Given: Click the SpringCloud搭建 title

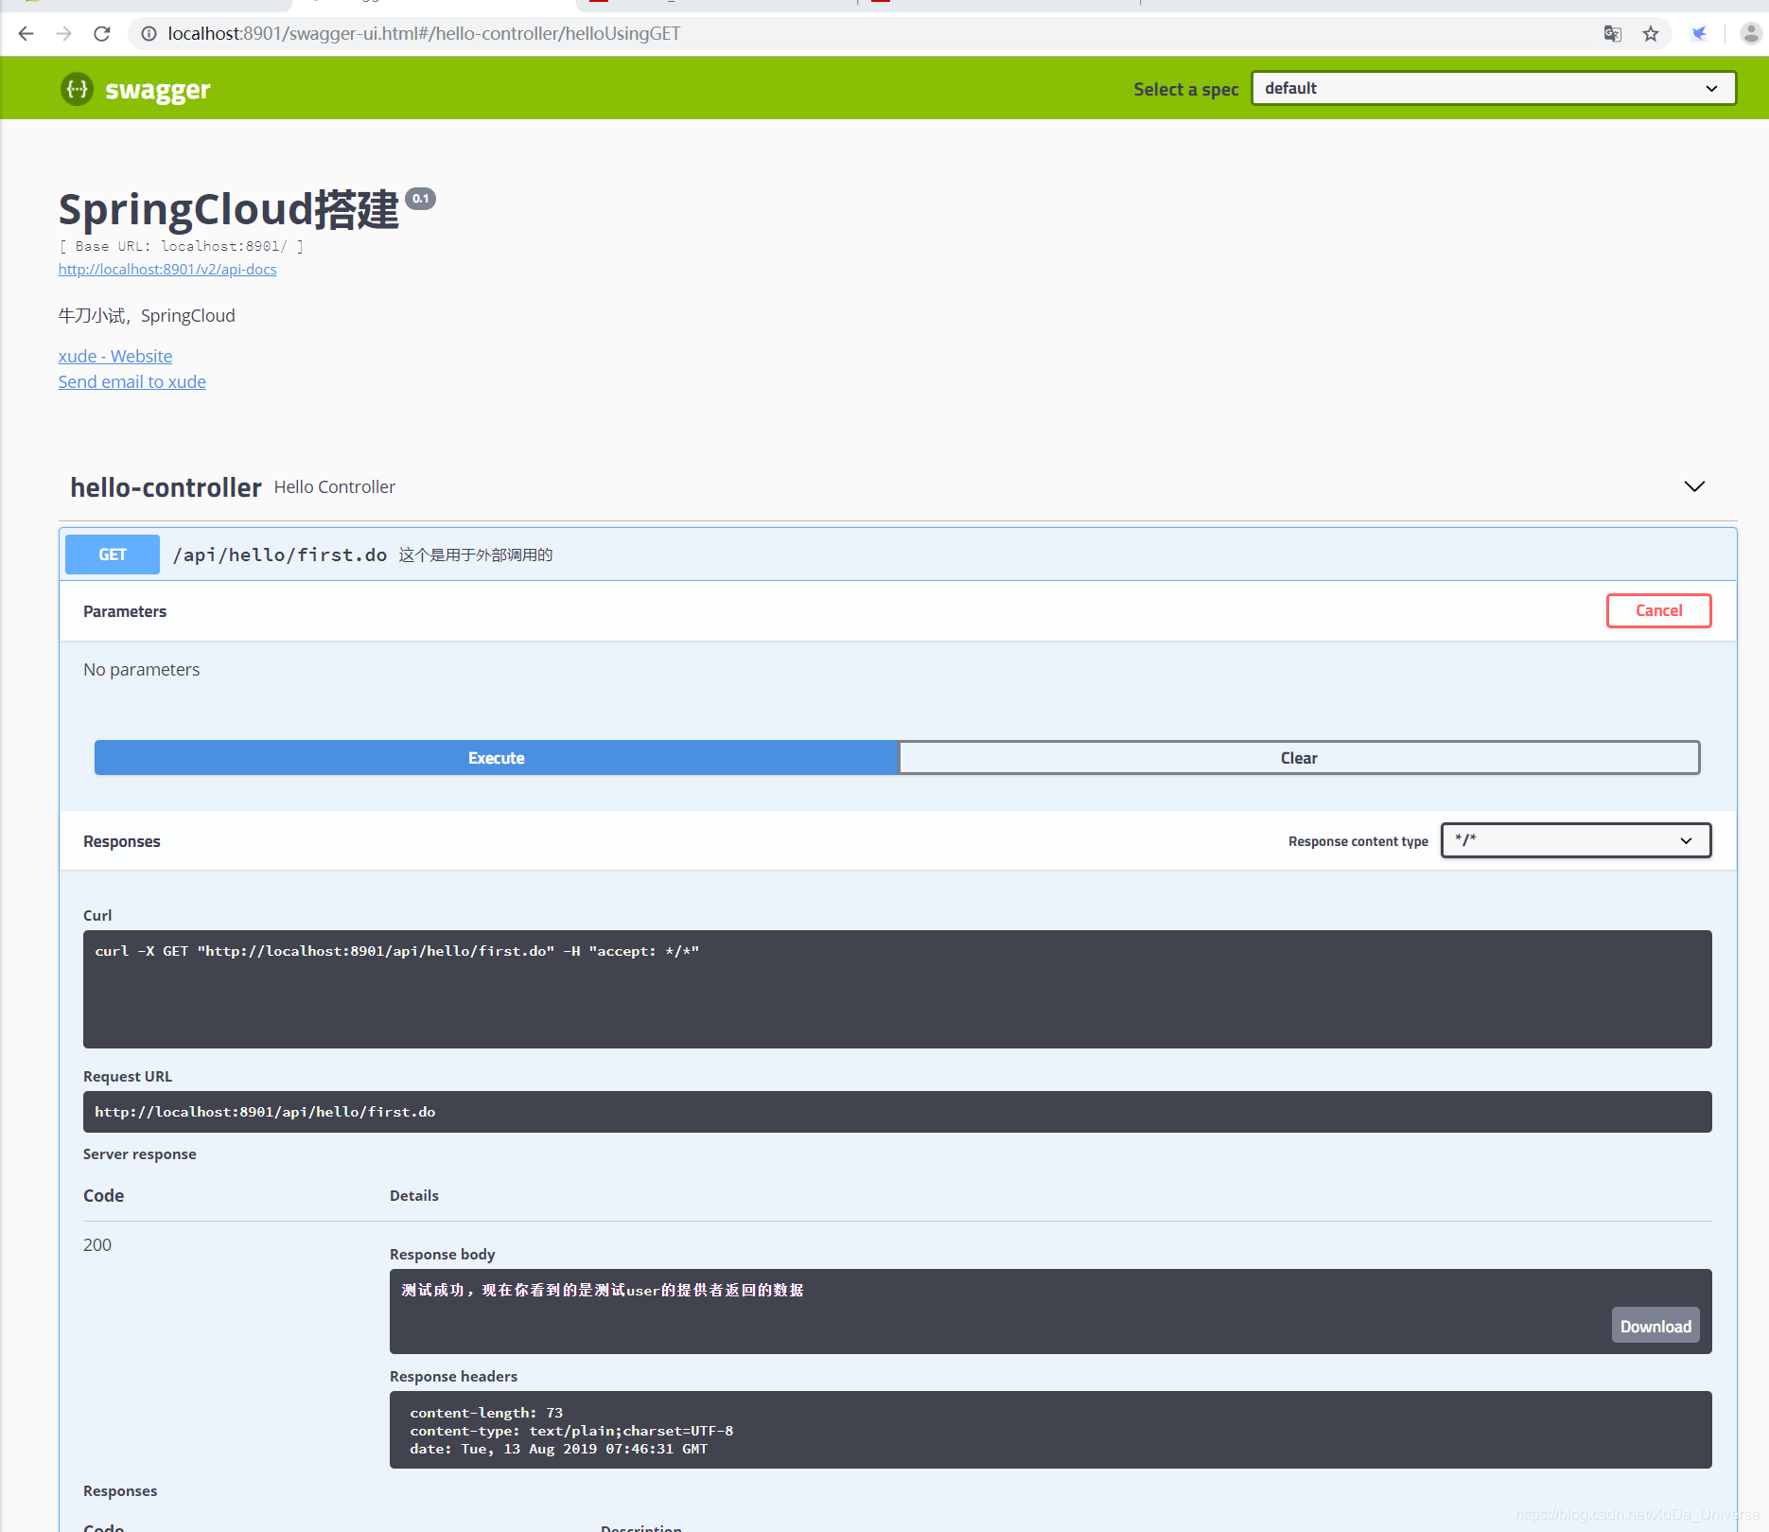Looking at the screenshot, I should tap(229, 209).
